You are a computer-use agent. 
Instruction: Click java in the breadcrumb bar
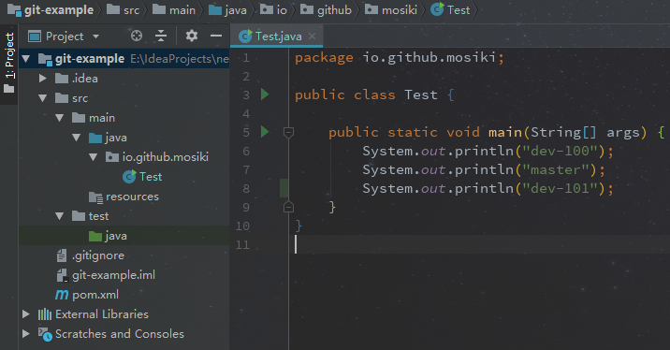236,10
